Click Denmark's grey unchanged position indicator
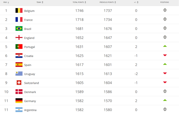This screenshot has height=113, width=179. [165, 91]
